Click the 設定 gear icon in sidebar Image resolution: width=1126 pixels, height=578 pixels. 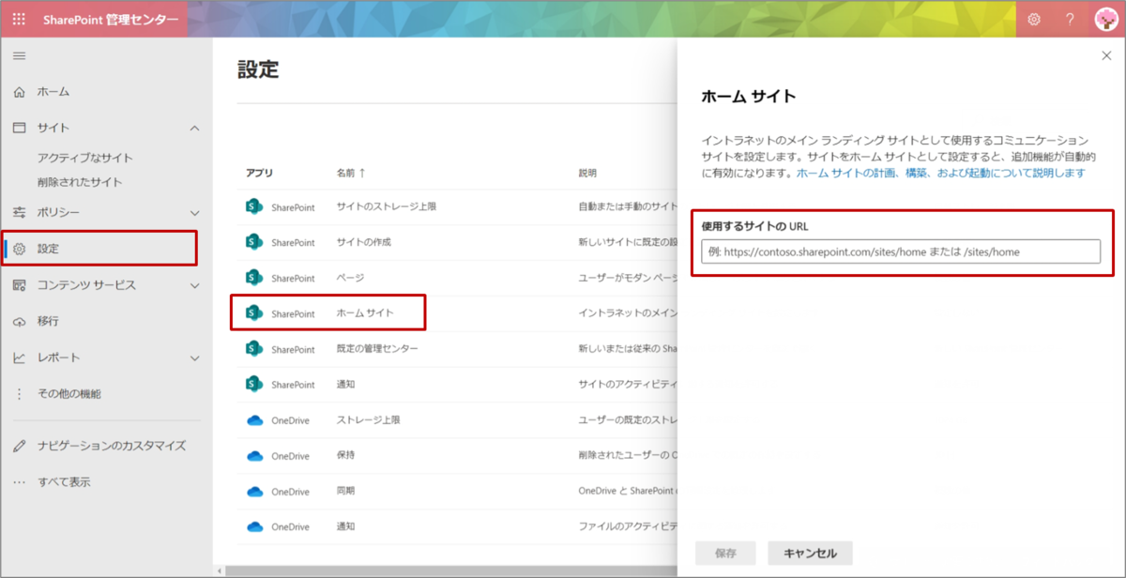(20, 249)
